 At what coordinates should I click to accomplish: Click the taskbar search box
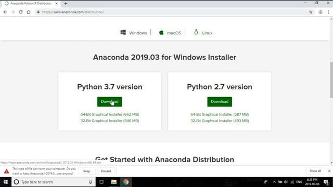(54, 182)
